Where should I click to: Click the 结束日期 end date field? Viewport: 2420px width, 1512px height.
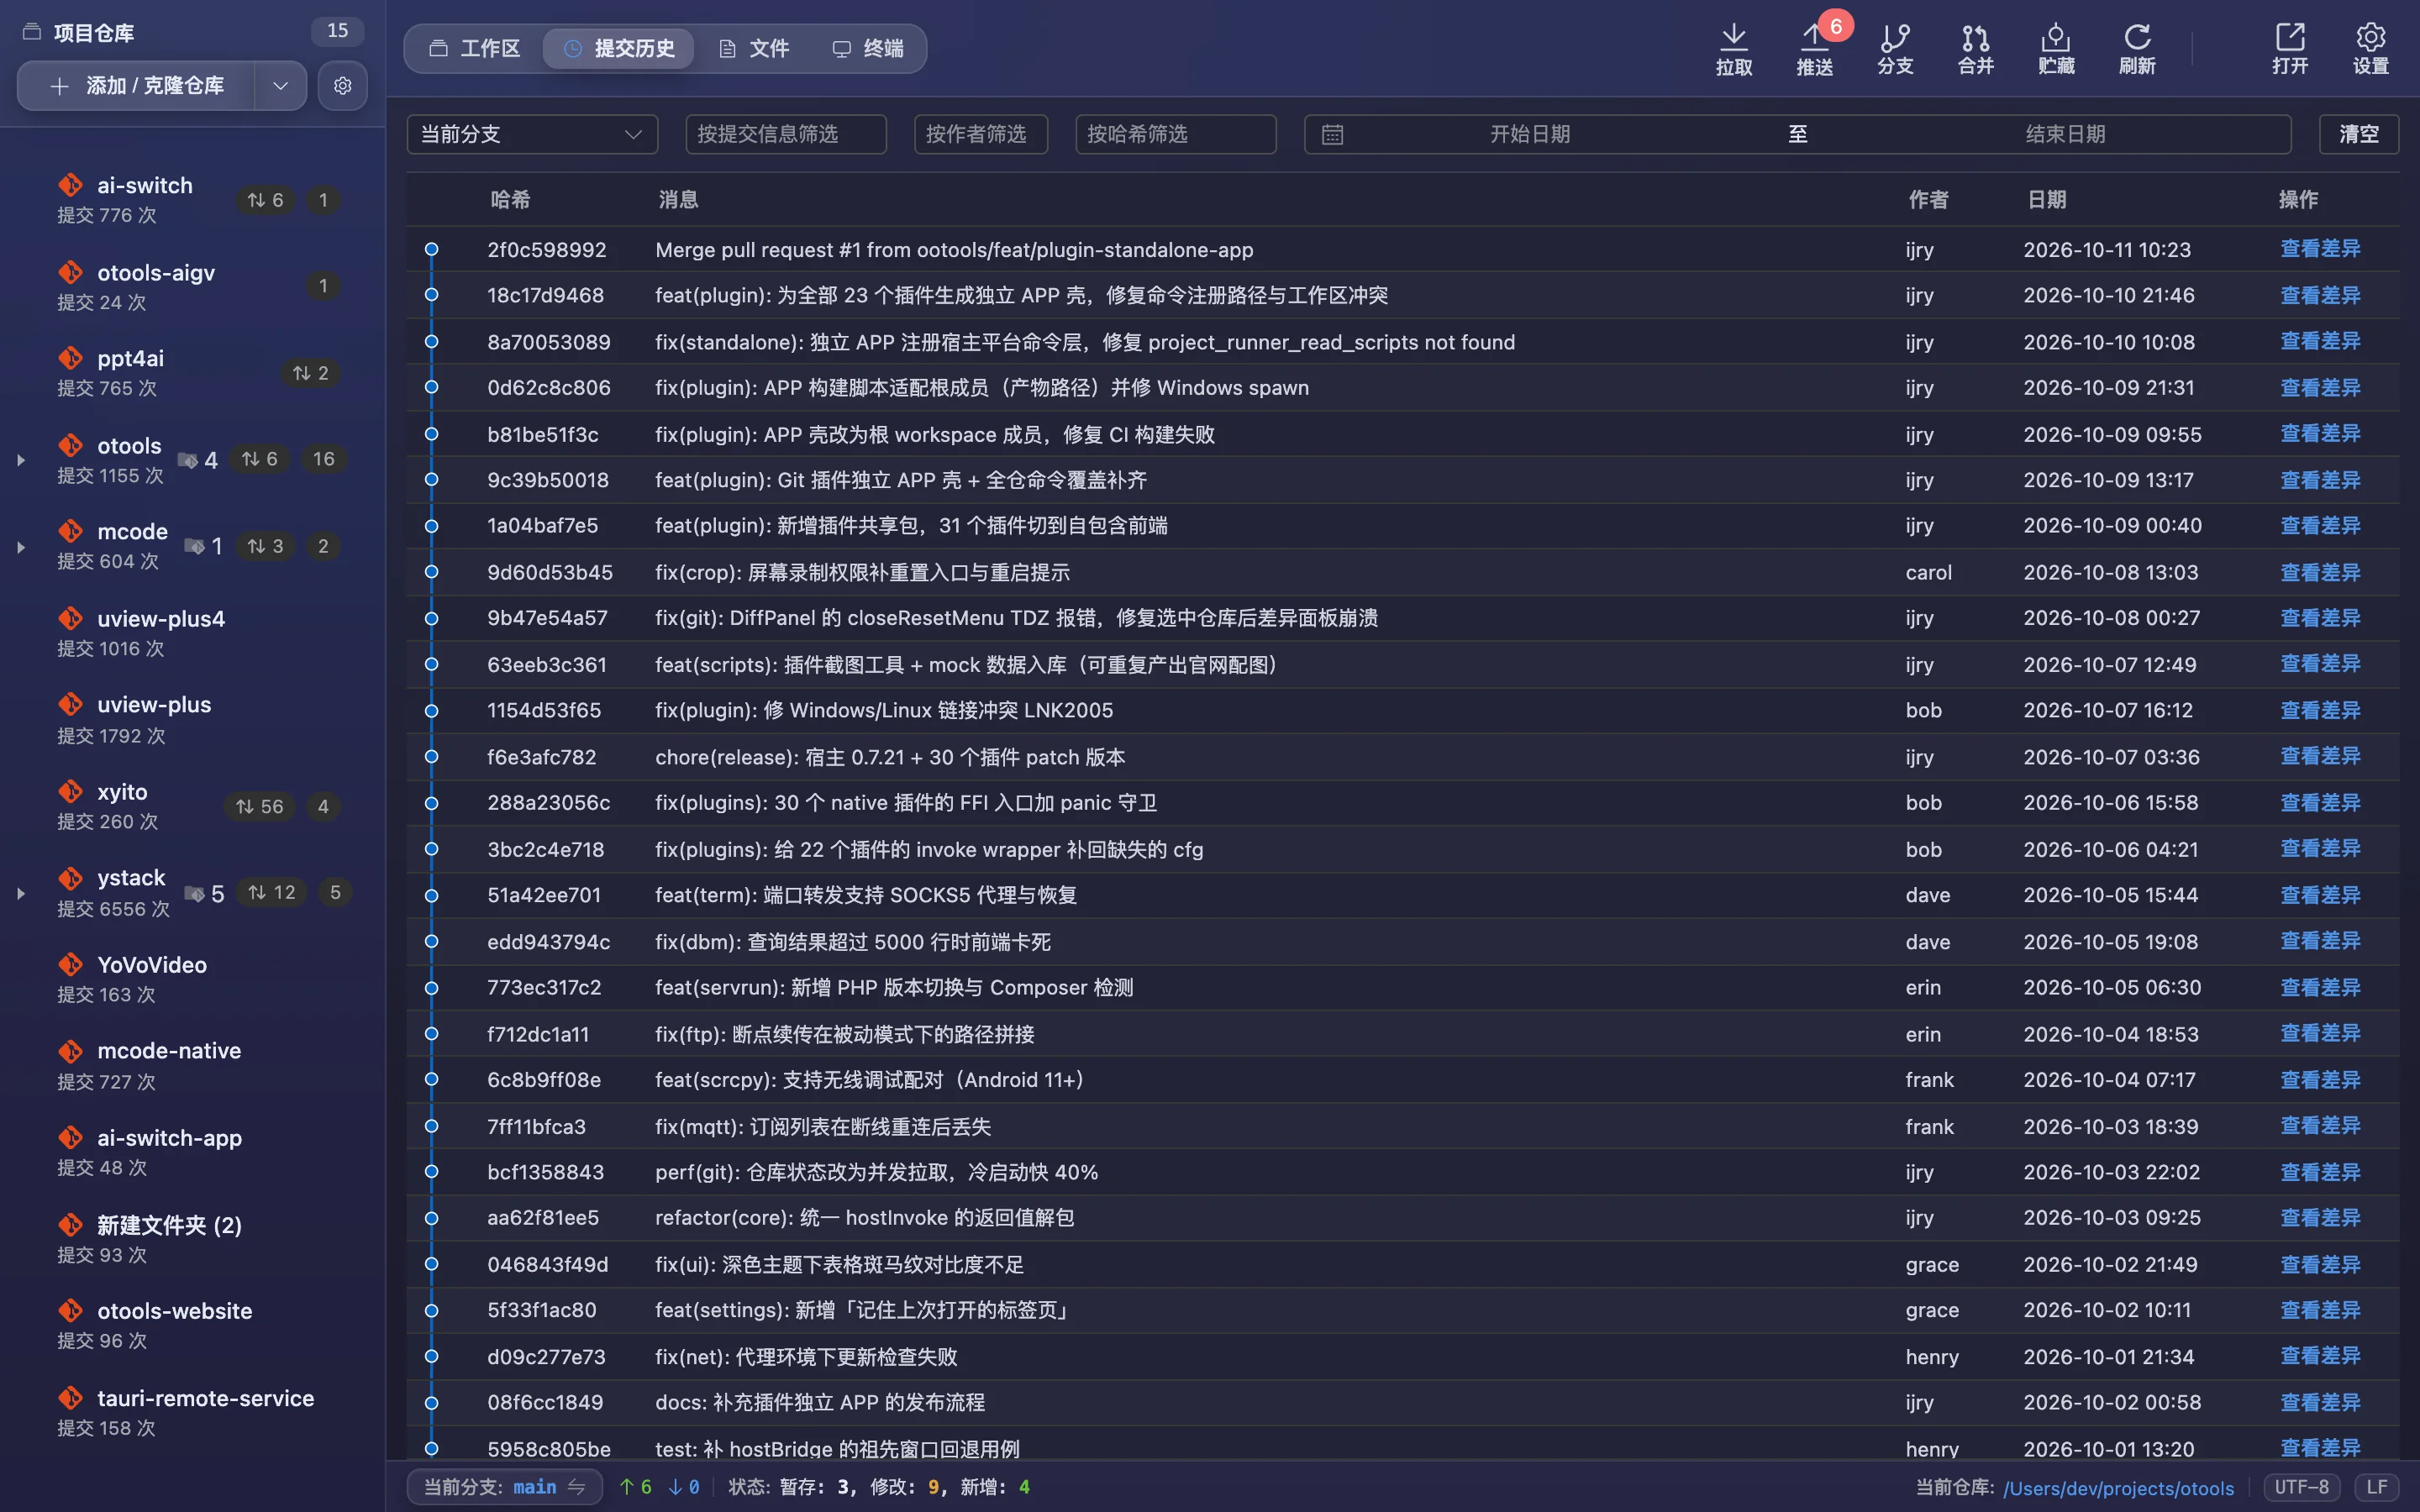click(x=2065, y=134)
